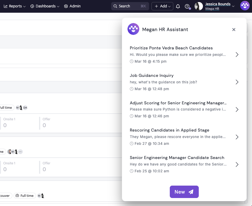Click the notifications bell icon
252x206 pixels.
[178, 6]
